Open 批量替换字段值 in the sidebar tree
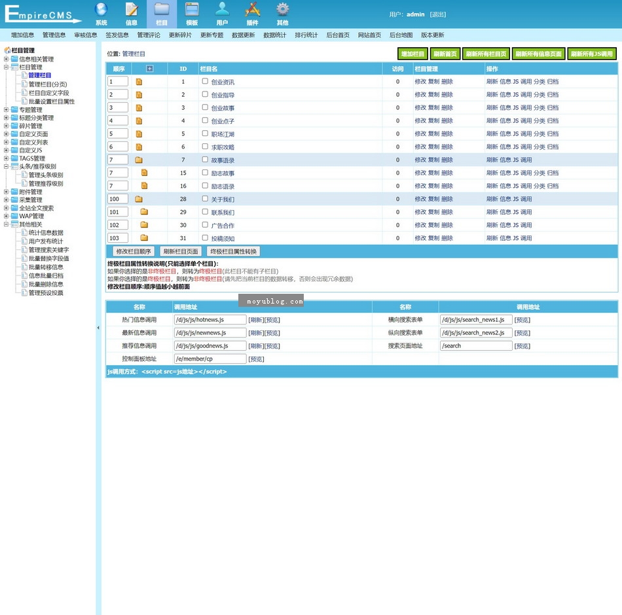Screen dimensions: 622x615 [49, 258]
